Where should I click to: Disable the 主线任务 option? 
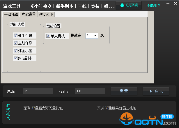coord(15,43)
